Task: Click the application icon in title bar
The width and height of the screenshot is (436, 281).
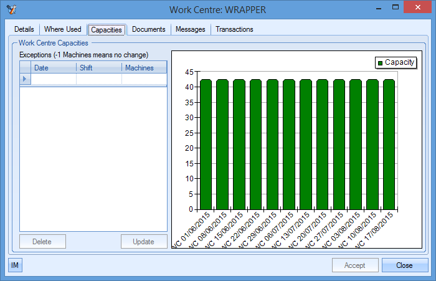Action: [11, 9]
